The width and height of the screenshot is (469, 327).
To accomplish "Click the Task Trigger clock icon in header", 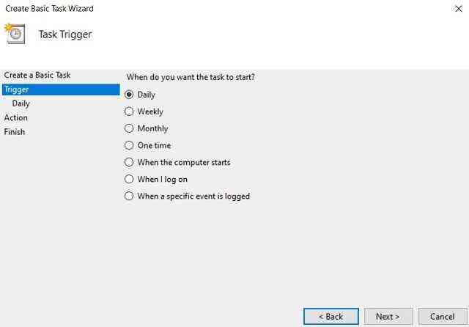I will tap(15, 33).
